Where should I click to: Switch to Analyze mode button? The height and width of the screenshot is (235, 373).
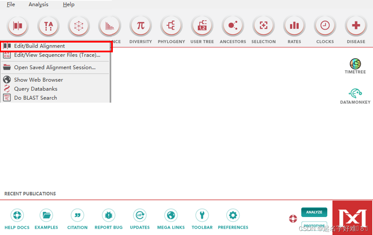pyautogui.click(x=314, y=212)
